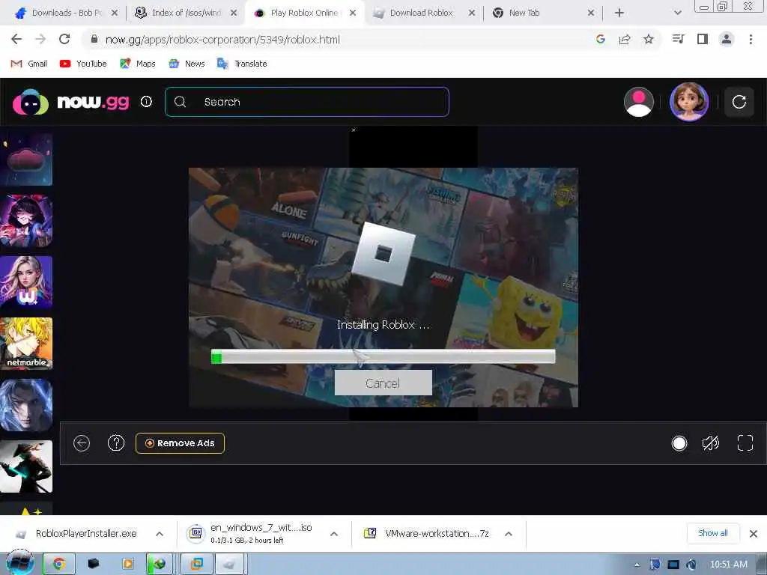Open the netmarble game thumbnail
The width and height of the screenshot is (767, 575).
[26, 343]
